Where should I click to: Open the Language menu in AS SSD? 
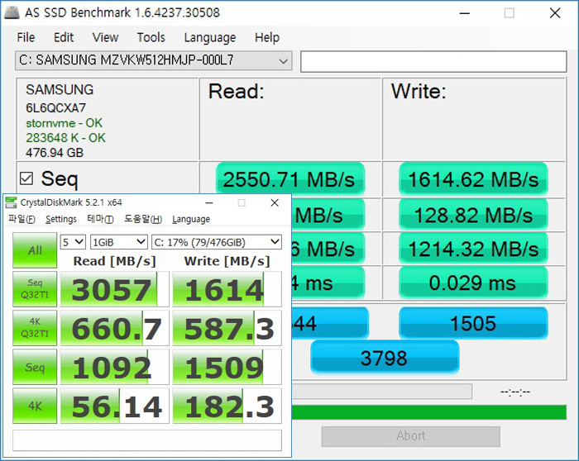(x=210, y=37)
